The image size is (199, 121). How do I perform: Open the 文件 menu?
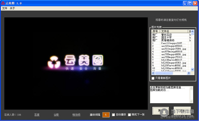[x=5, y=8]
